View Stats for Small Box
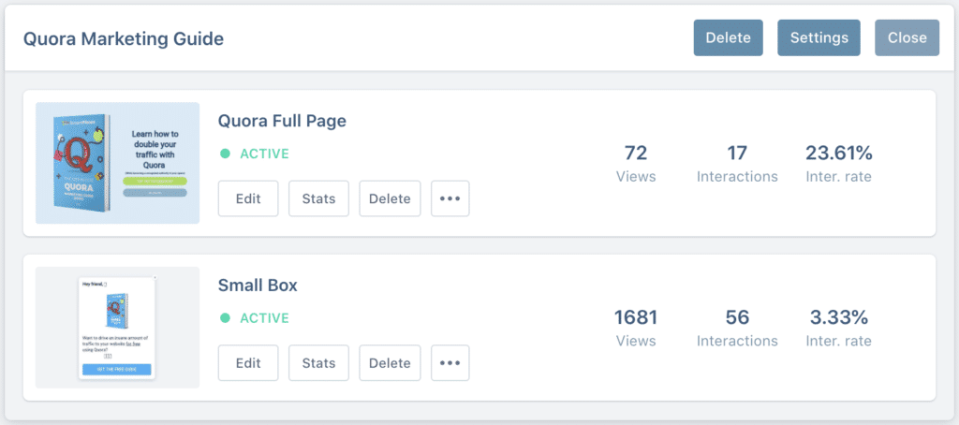Screen dimensions: 959x425 (x=318, y=362)
